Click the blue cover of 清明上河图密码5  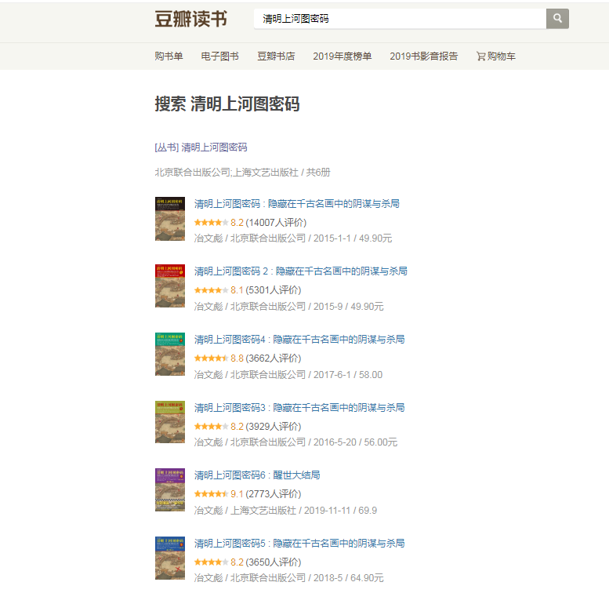pos(170,558)
